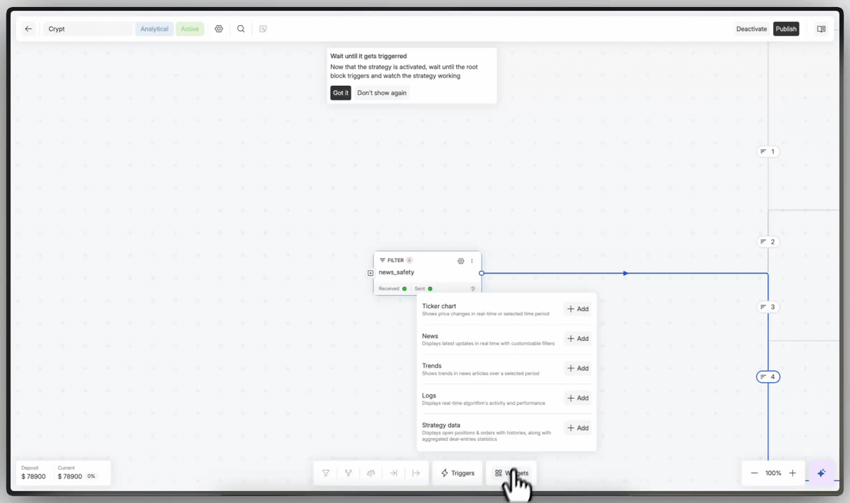Add the Logs widget

point(578,398)
